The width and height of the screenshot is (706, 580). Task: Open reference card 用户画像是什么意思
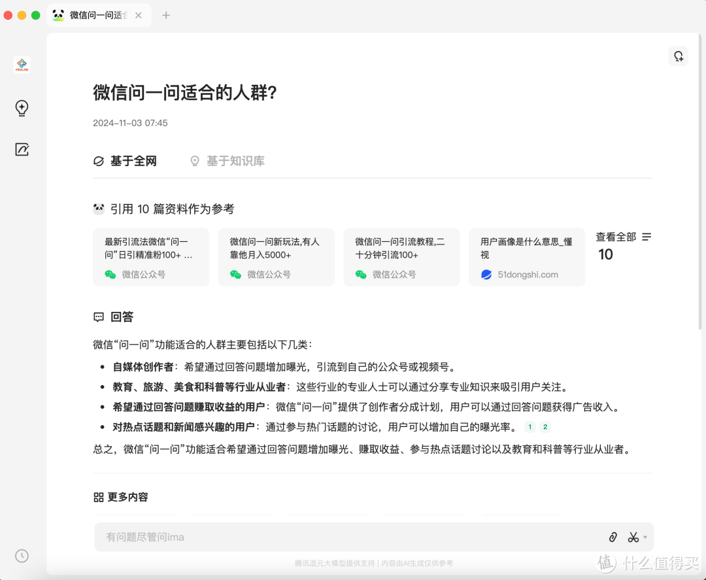pos(527,257)
